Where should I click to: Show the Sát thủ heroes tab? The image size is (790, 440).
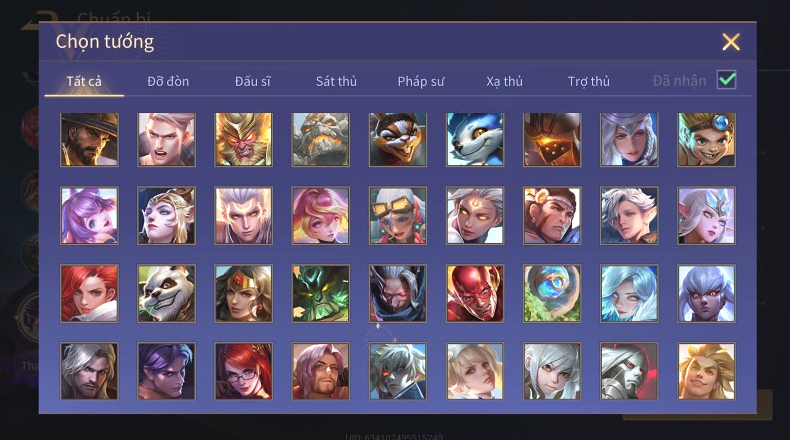336,81
